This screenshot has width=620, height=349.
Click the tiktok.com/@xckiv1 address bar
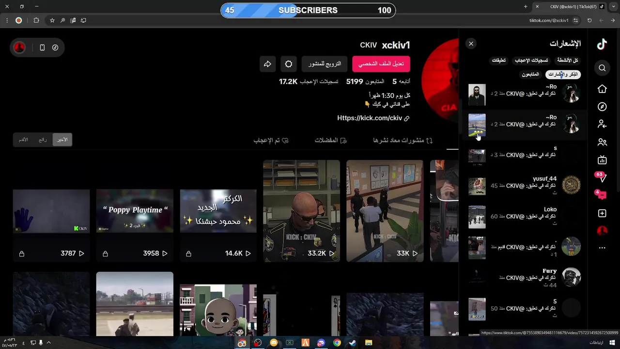(549, 20)
